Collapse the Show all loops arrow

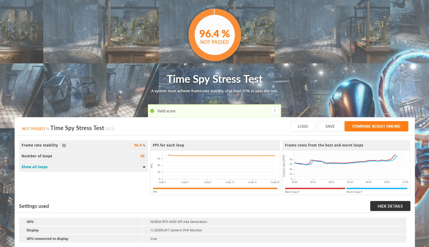[x=144, y=167]
